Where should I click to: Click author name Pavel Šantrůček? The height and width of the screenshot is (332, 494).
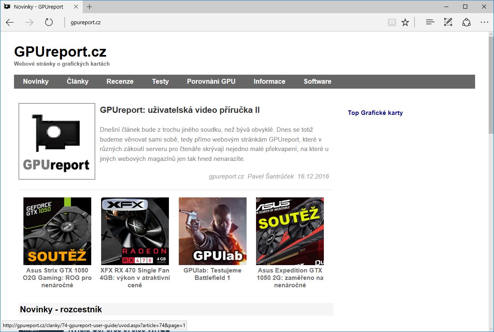[x=271, y=176]
